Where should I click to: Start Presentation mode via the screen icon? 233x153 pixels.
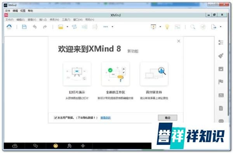point(153,27)
